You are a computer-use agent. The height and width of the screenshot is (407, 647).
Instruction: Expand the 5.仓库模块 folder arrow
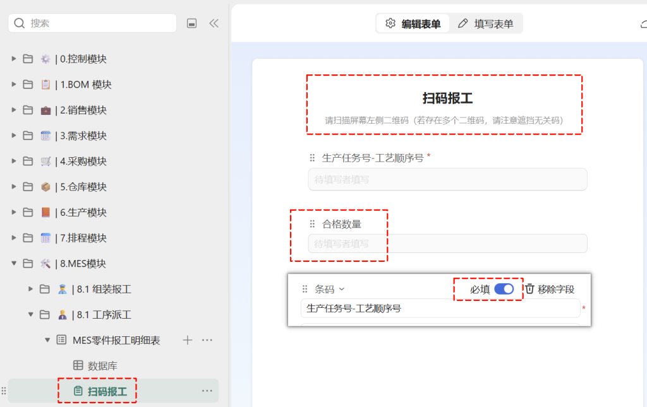coord(14,187)
